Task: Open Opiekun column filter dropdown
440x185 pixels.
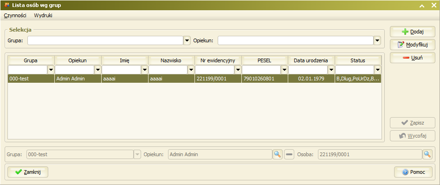Action: pos(97,69)
